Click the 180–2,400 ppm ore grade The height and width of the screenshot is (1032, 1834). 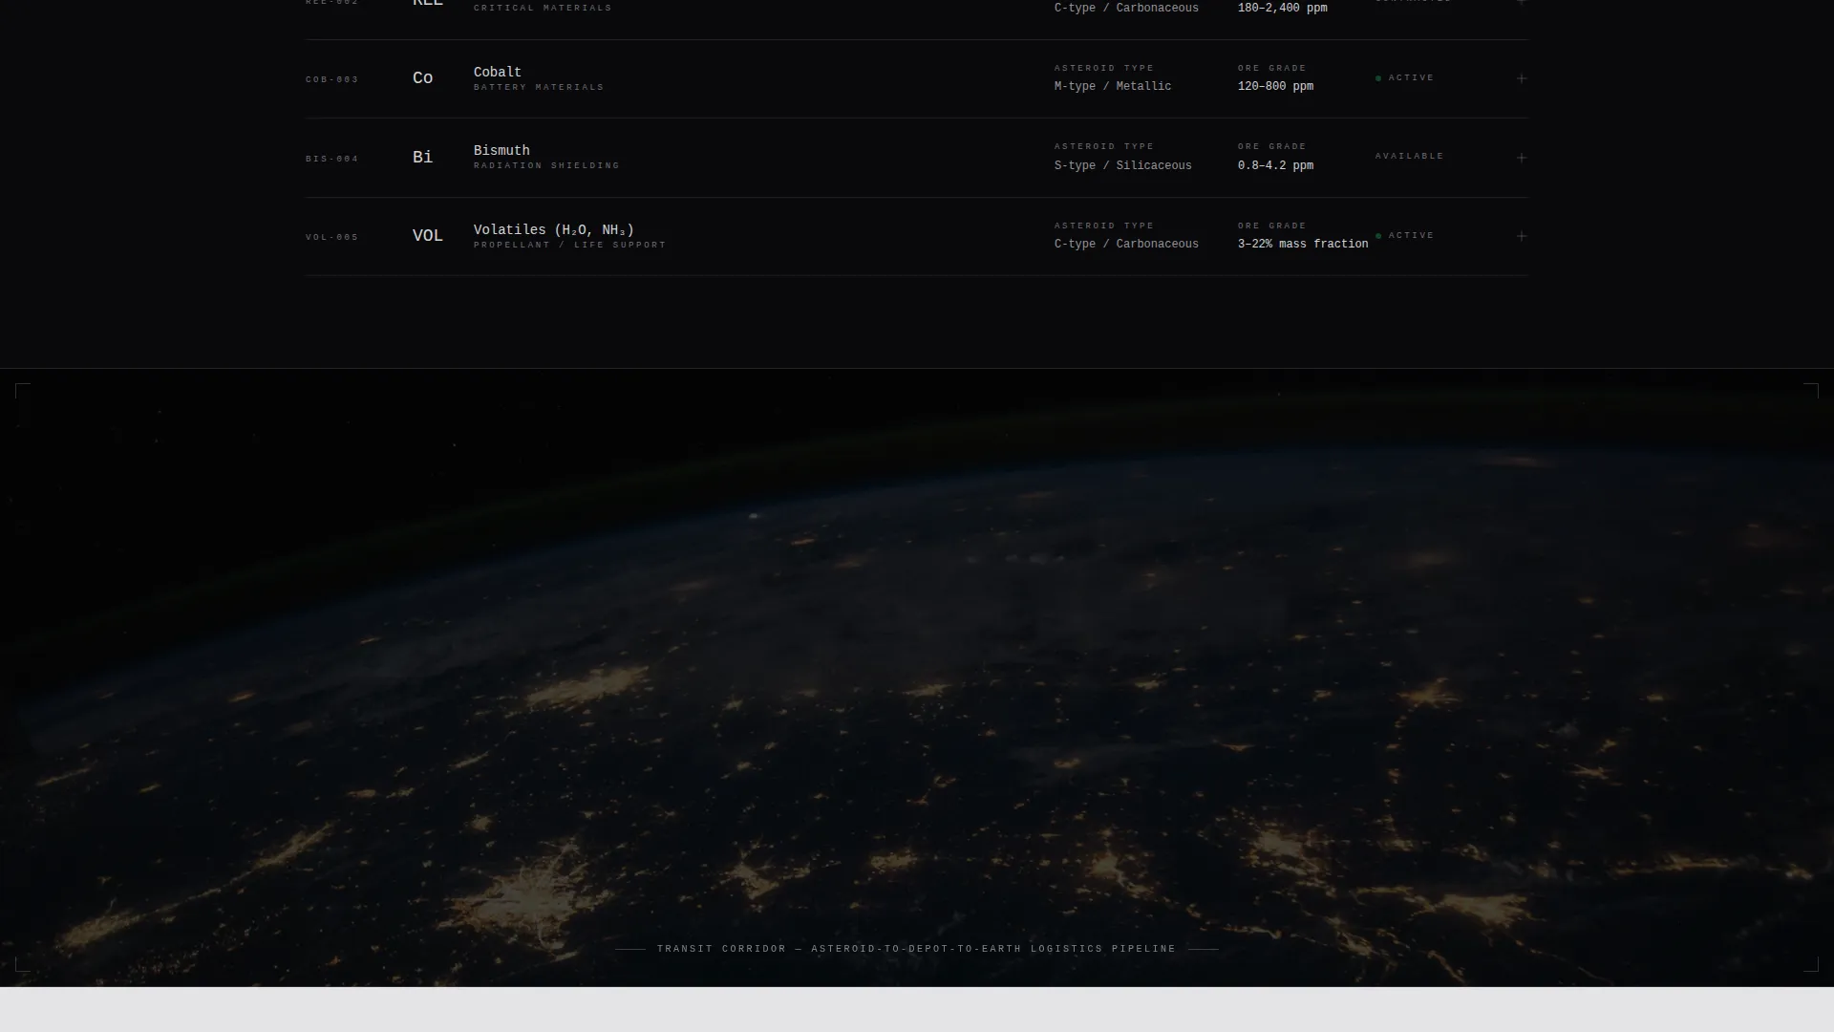tap(1282, 8)
